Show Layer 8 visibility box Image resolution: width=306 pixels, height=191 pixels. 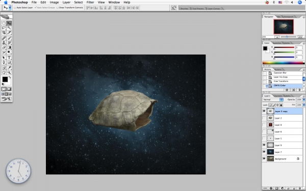click(264, 125)
